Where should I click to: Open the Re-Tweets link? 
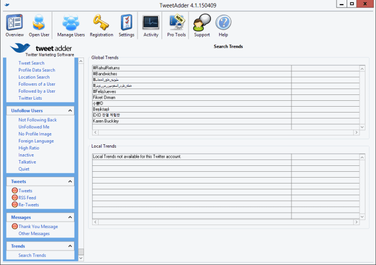point(29,205)
